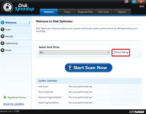
Task: Open the Help link
Action: (142, 6)
